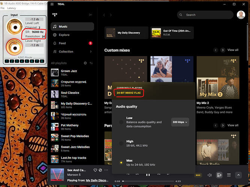This screenshot has height=187, width=250.
Task: Seek the playback progress bar
Action: point(148,181)
